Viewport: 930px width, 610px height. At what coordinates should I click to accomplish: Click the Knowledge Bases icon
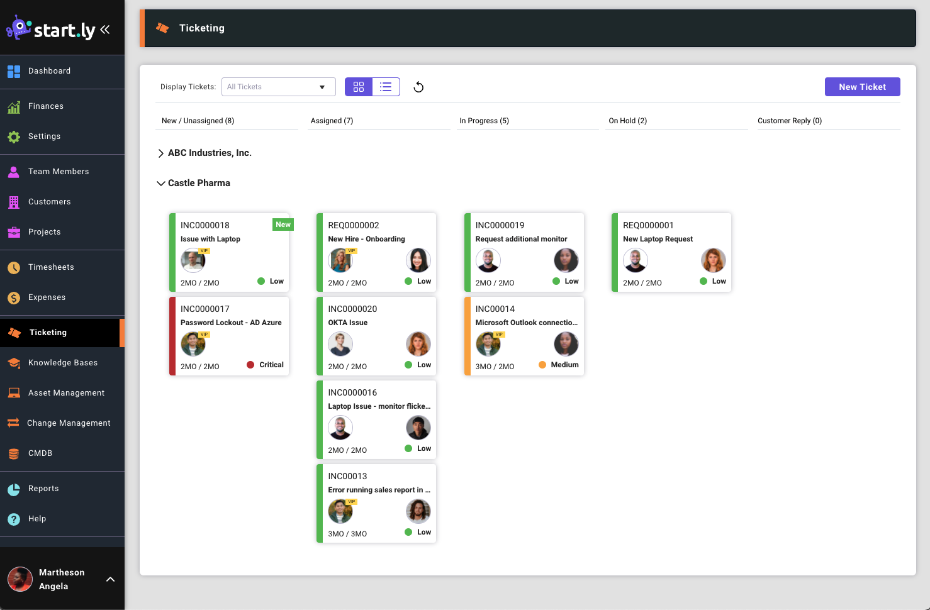click(x=14, y=363)
